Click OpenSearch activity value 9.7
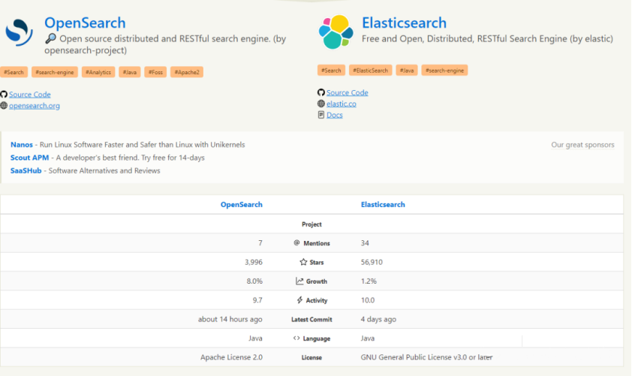This screenshot has height=376, width=632. click(257, 300)
